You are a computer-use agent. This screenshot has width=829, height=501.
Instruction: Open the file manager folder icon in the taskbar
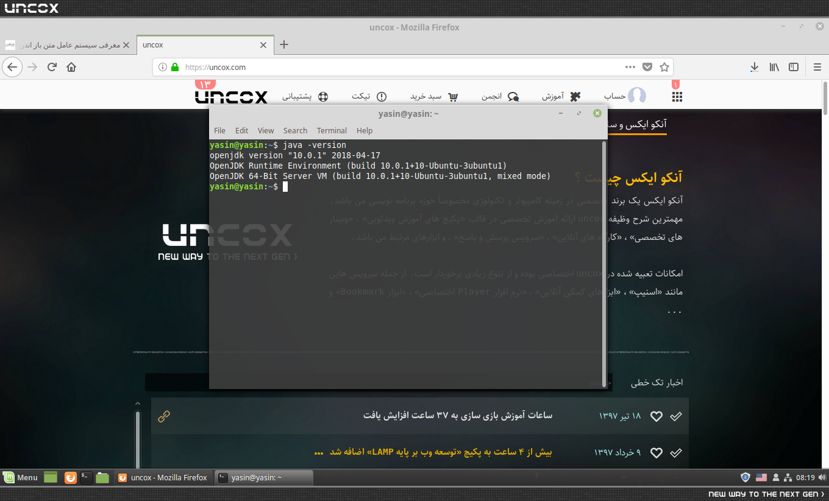pyautogui.click(x=102, y=477)
